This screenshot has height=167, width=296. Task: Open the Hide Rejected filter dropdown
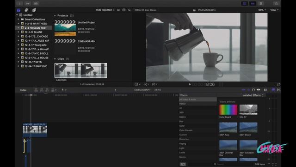click(105, 10)
